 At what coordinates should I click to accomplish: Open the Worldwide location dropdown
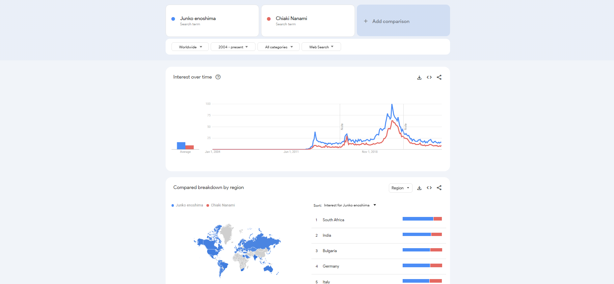pos(190,47)
